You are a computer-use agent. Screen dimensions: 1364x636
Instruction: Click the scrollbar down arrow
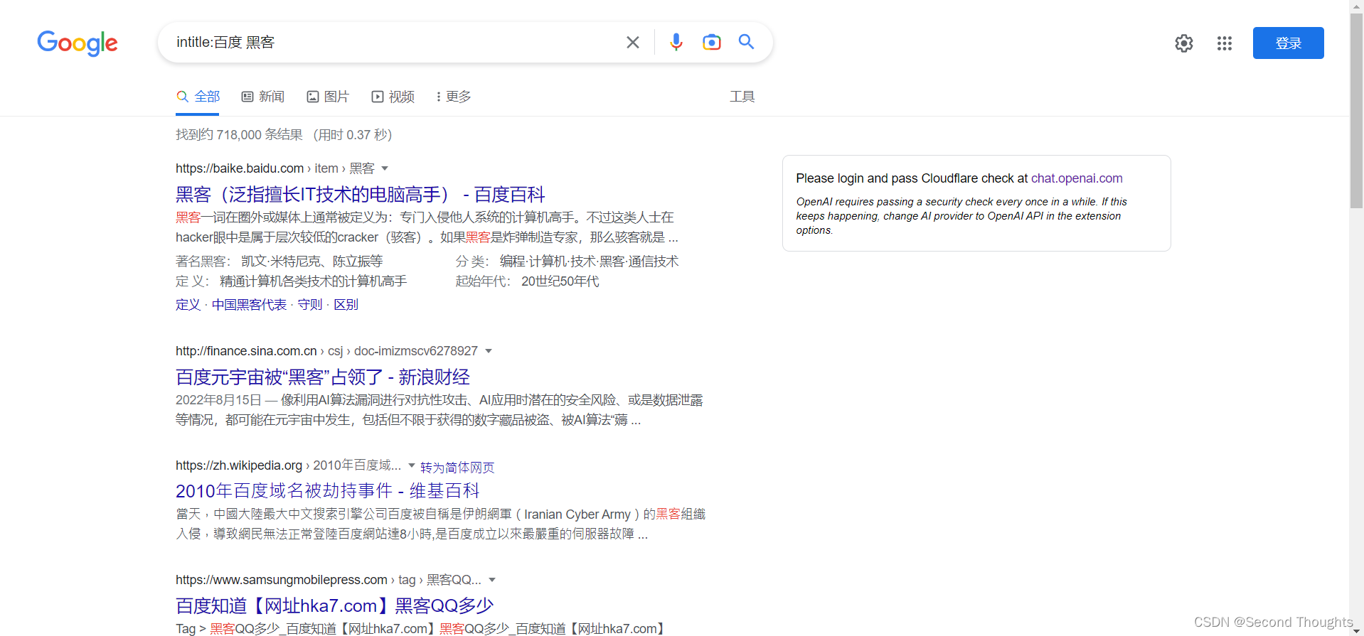pyautogui.click(x=1356, y=630)
